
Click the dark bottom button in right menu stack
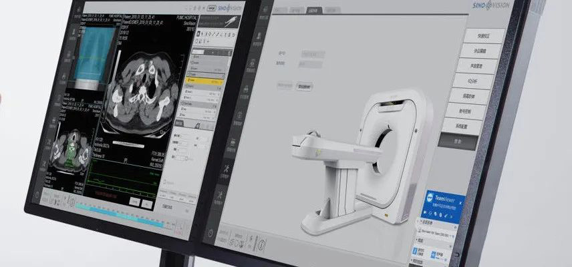(458, 141)
